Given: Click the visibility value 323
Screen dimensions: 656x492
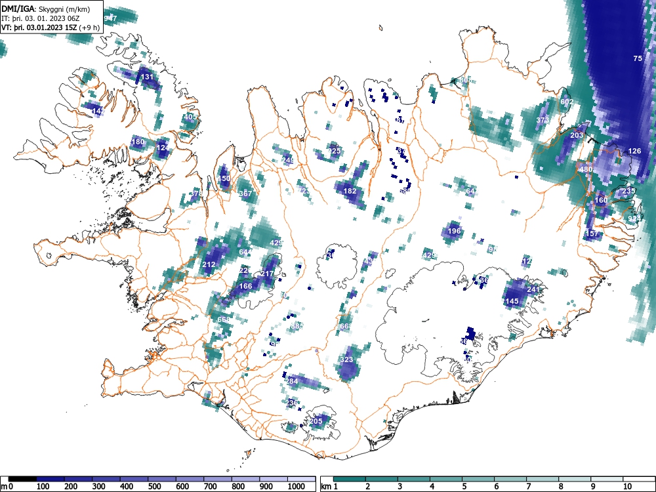Looking at the screenshot, I should [346, 359].
